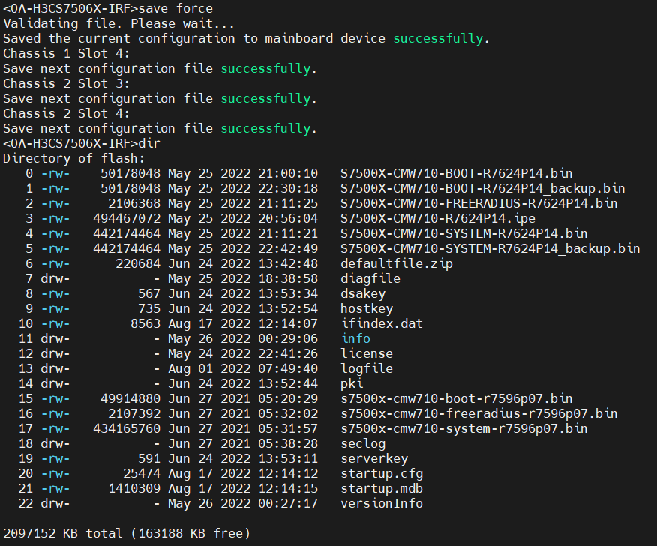This screenshot has width=657, height=546.
Task: Click the s7500x-cmw710-system-r7596p07.bin filename
Action: coord(463,428)
